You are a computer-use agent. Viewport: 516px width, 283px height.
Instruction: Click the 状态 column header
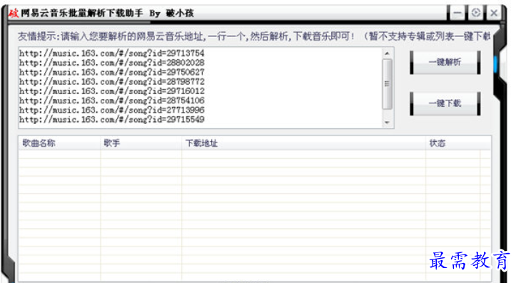point(458,143)
